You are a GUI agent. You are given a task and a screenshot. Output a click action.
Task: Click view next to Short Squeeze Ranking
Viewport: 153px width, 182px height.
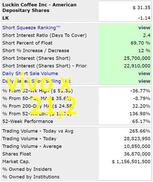tap(144, 28)
